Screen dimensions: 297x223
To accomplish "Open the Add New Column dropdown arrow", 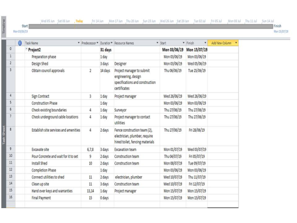I will click(236, 43).
